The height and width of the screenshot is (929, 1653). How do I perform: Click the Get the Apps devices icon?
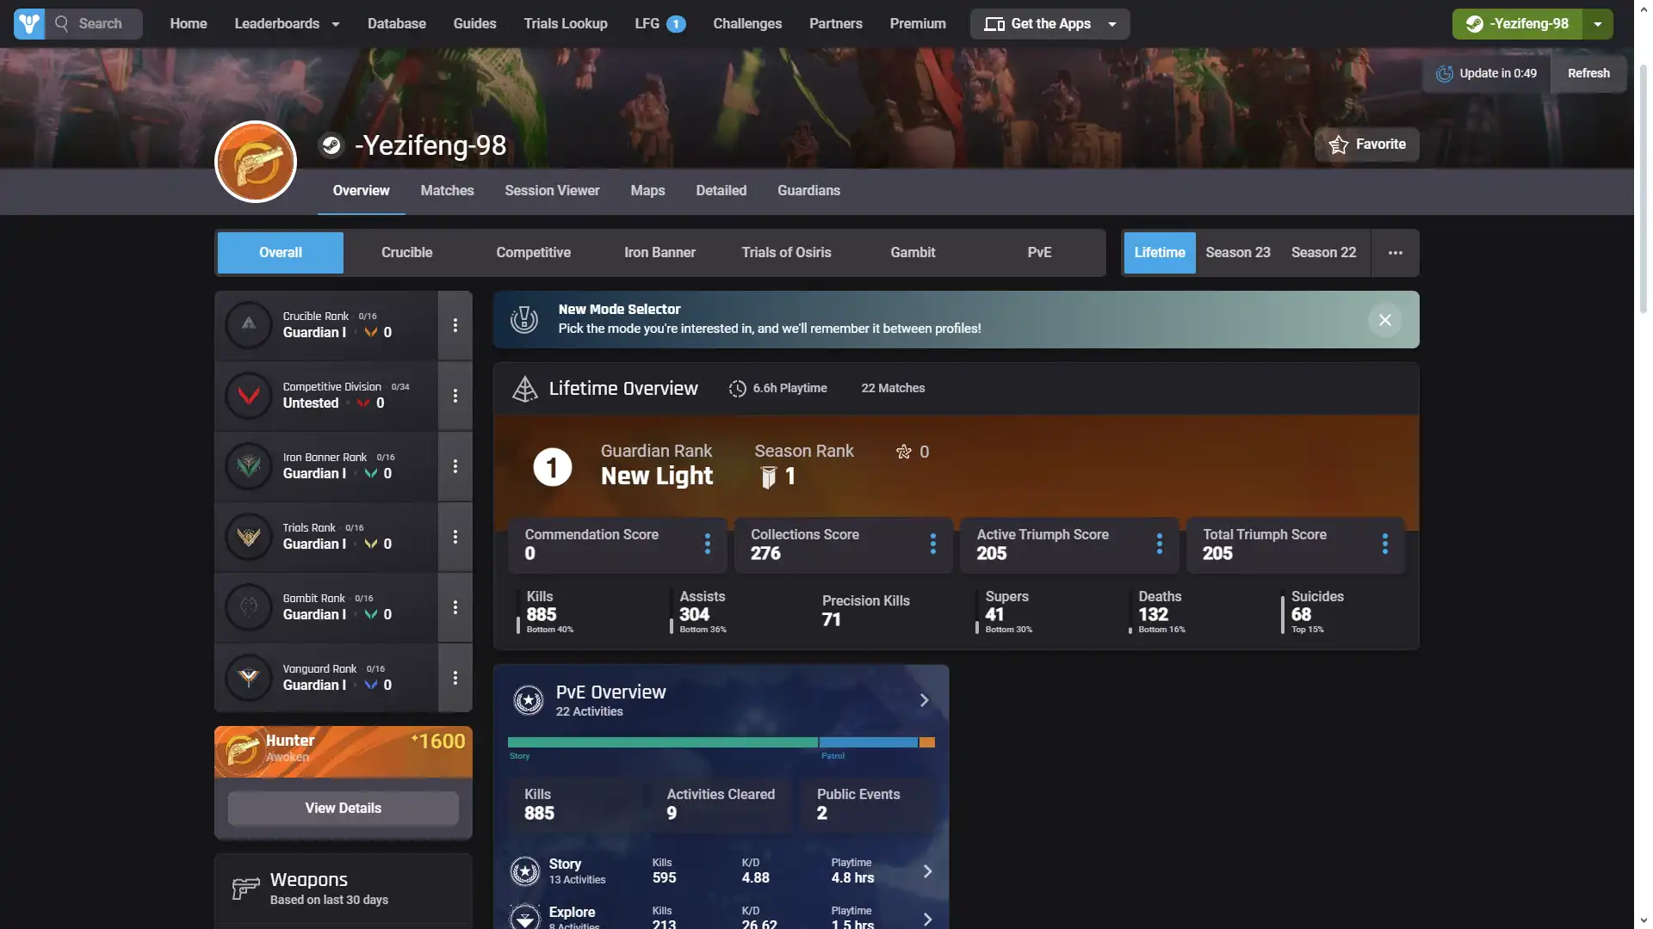994,24
